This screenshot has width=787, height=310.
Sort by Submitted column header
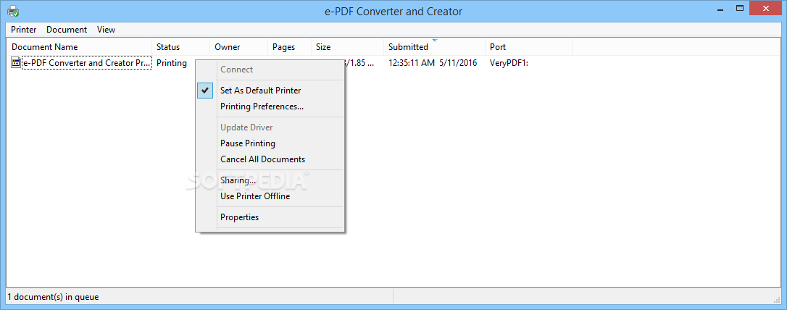point(435,47)
